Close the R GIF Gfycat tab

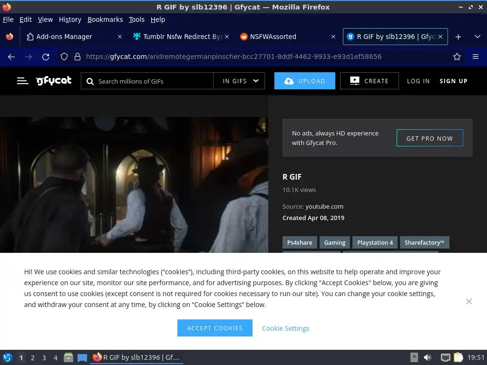click(440, 37)
